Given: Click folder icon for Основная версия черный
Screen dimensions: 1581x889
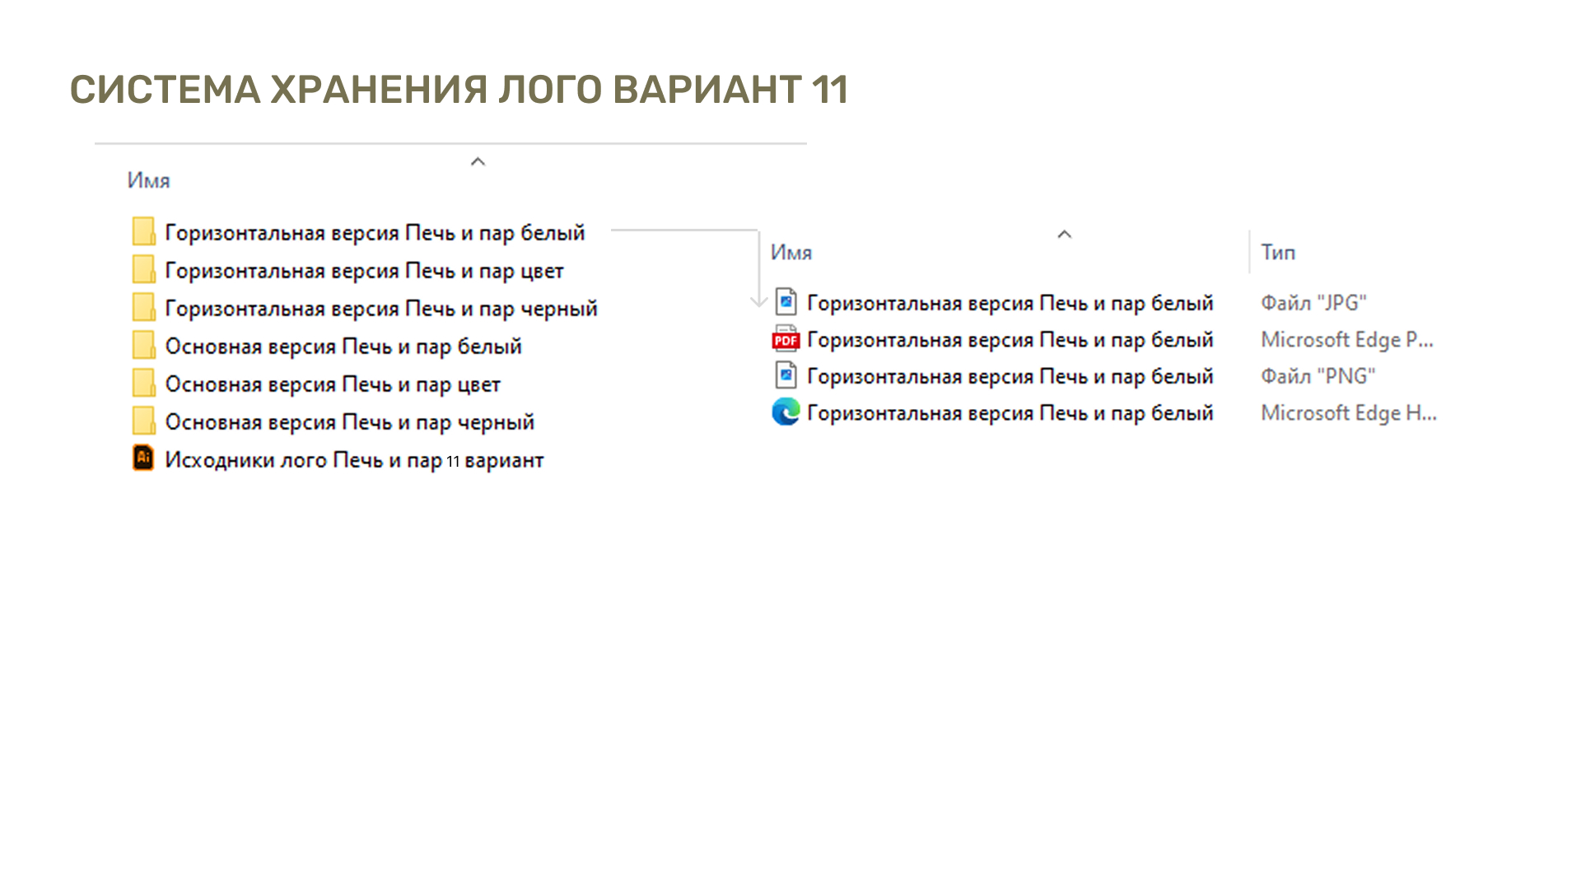Looking at the screenshot, I should click(143, 421).
